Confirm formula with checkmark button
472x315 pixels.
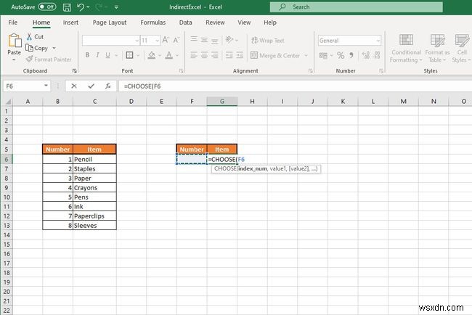coord(91,86)
